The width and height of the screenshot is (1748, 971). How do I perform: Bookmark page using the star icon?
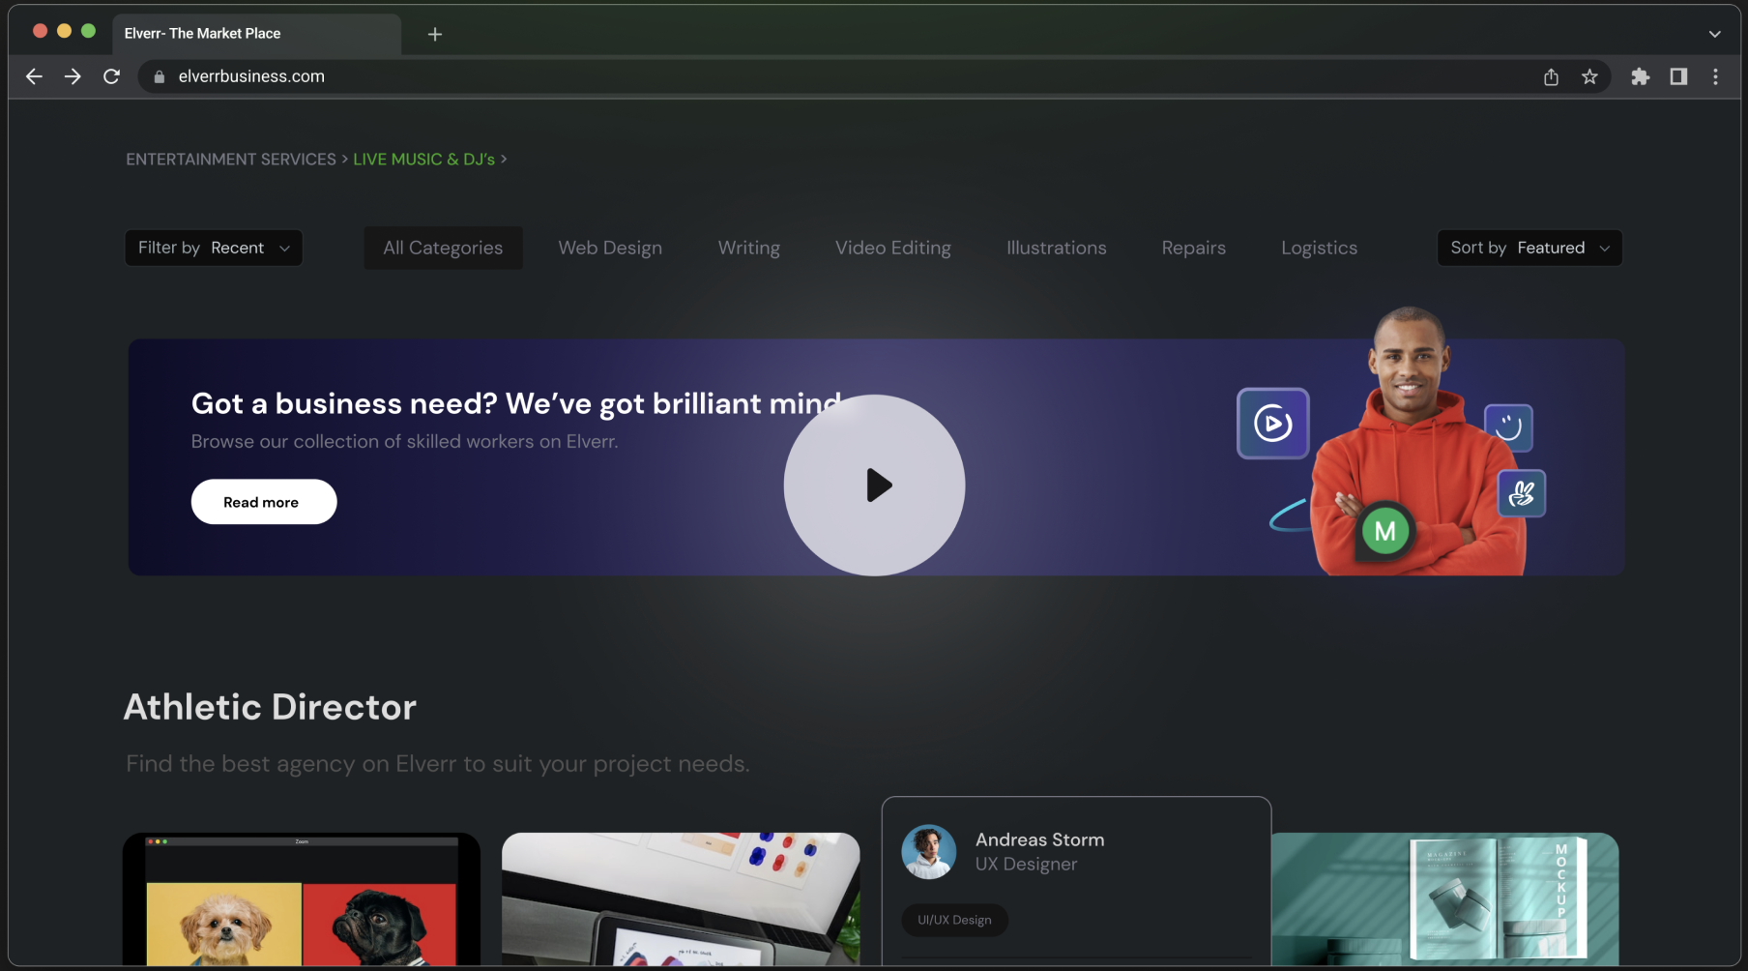1589,76
